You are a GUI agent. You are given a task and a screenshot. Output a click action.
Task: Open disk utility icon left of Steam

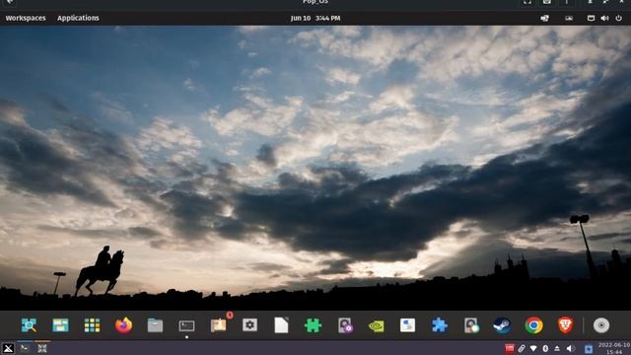click(471, 325)
